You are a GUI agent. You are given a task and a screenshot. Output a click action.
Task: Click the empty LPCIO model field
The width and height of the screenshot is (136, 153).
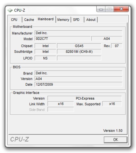pyautogui.click(x=79, y=58)
